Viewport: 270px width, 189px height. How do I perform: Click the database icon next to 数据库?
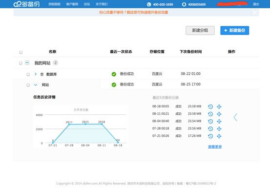coord(42,74)
